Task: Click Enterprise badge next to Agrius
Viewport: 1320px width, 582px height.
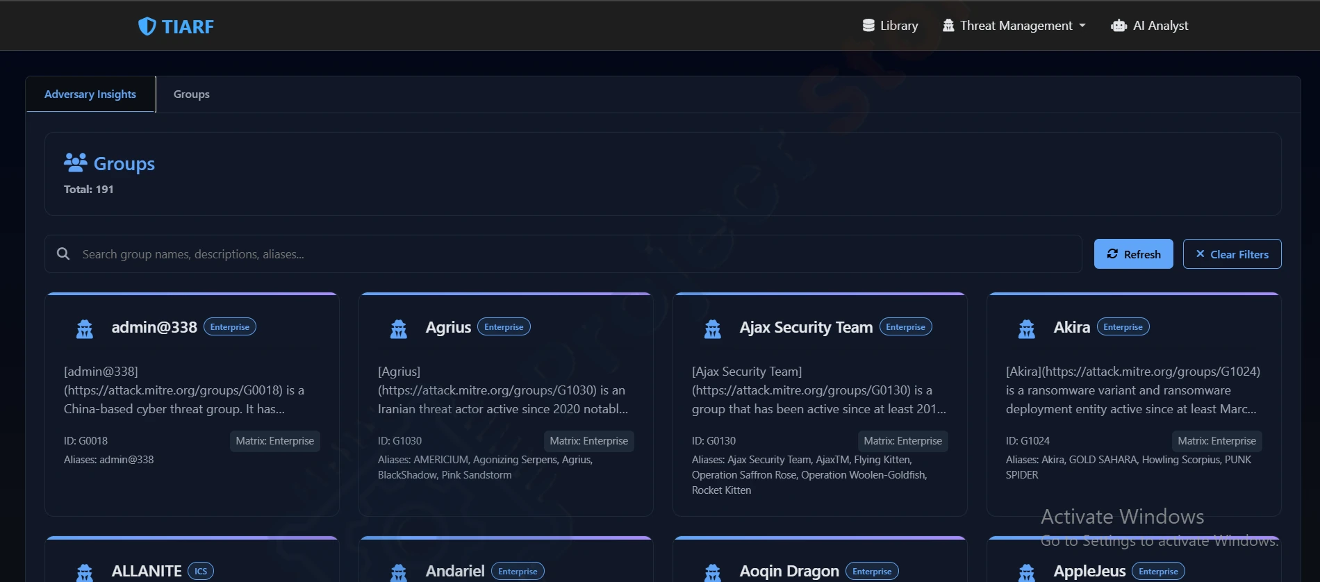Action: tap(504, 327)
